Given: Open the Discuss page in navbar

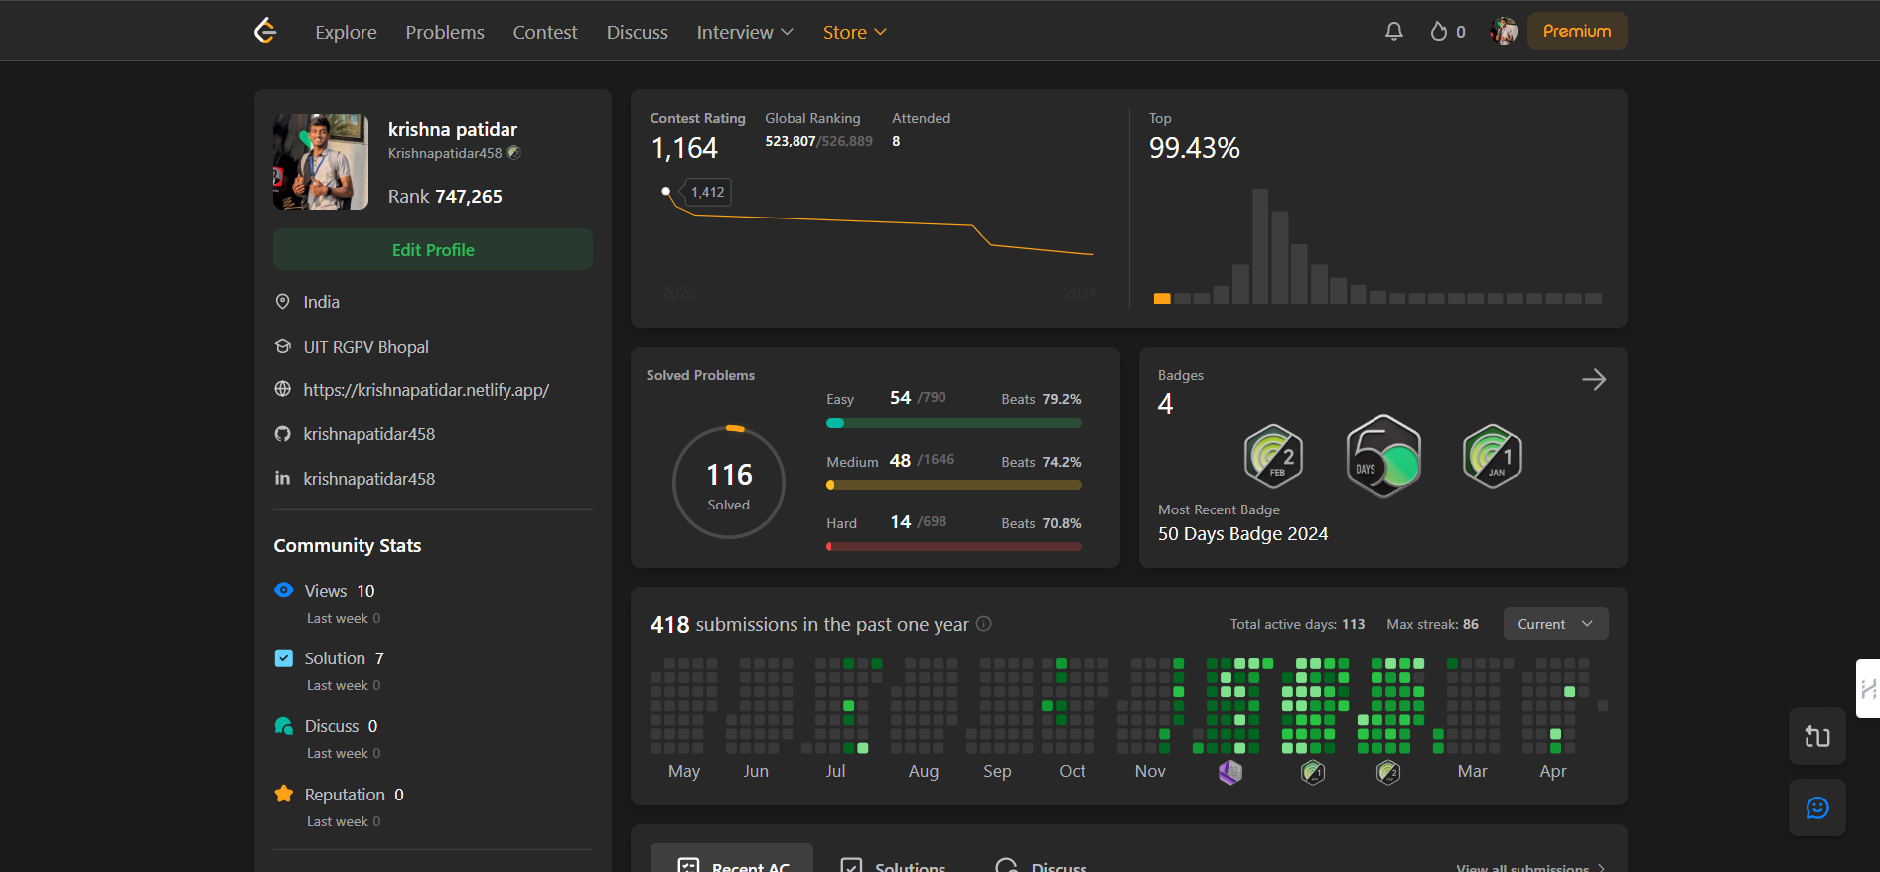Looking at the screenshot, I should point(638,32).
